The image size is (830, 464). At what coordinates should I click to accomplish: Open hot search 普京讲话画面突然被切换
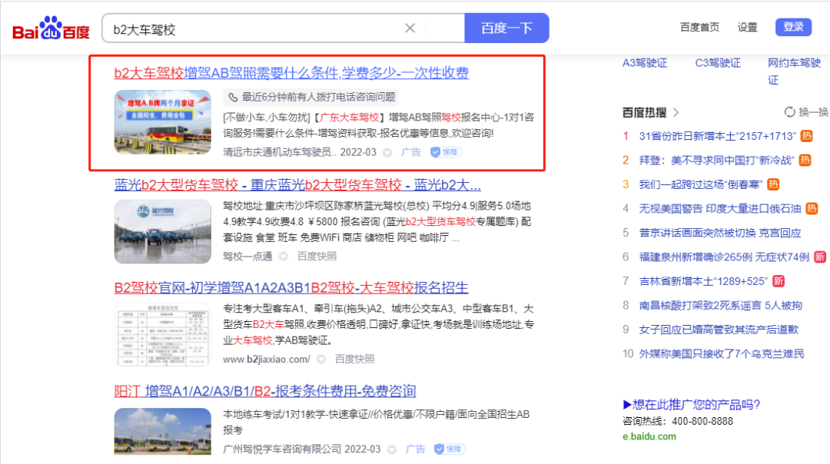pyautogui.click(x=720, y=233)
